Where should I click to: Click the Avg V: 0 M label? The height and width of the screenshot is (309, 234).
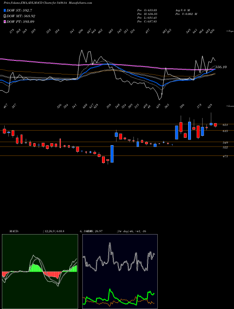183,10
